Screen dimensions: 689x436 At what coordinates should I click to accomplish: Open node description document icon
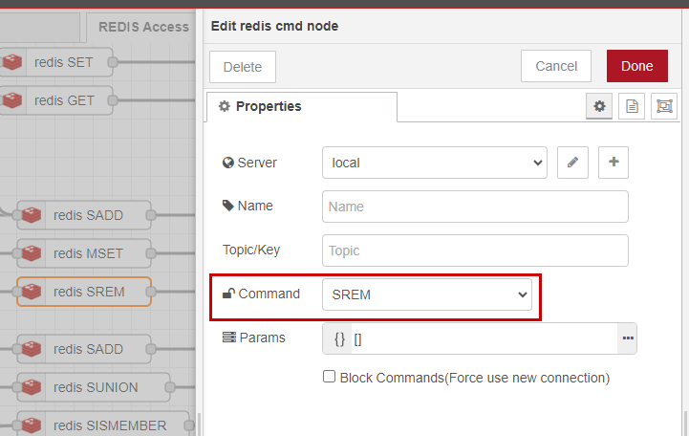tap(632, 106)
